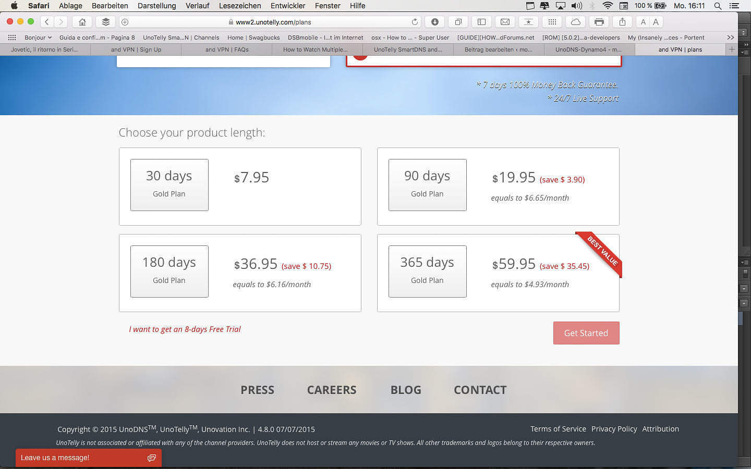The height and width of the screenshot is (469, 751).
Task: Reload the page with the refresh icon
Action: pos(415,22)
